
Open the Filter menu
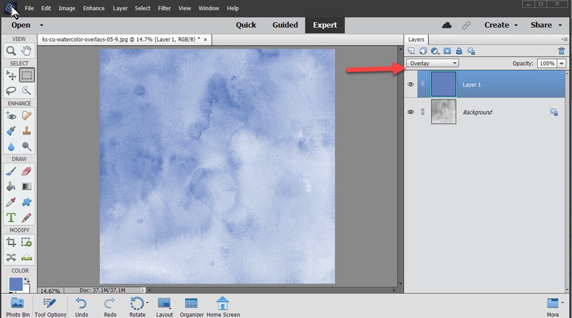point(164,8)
